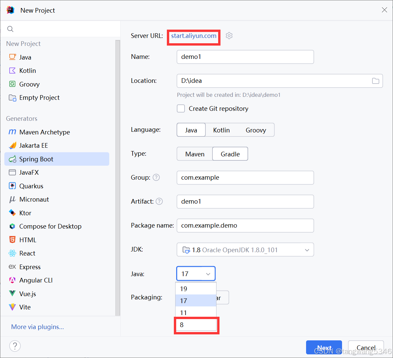The image size is (393, 358).
Task: Click the JavaFX window icon
Action: (12, 172)
